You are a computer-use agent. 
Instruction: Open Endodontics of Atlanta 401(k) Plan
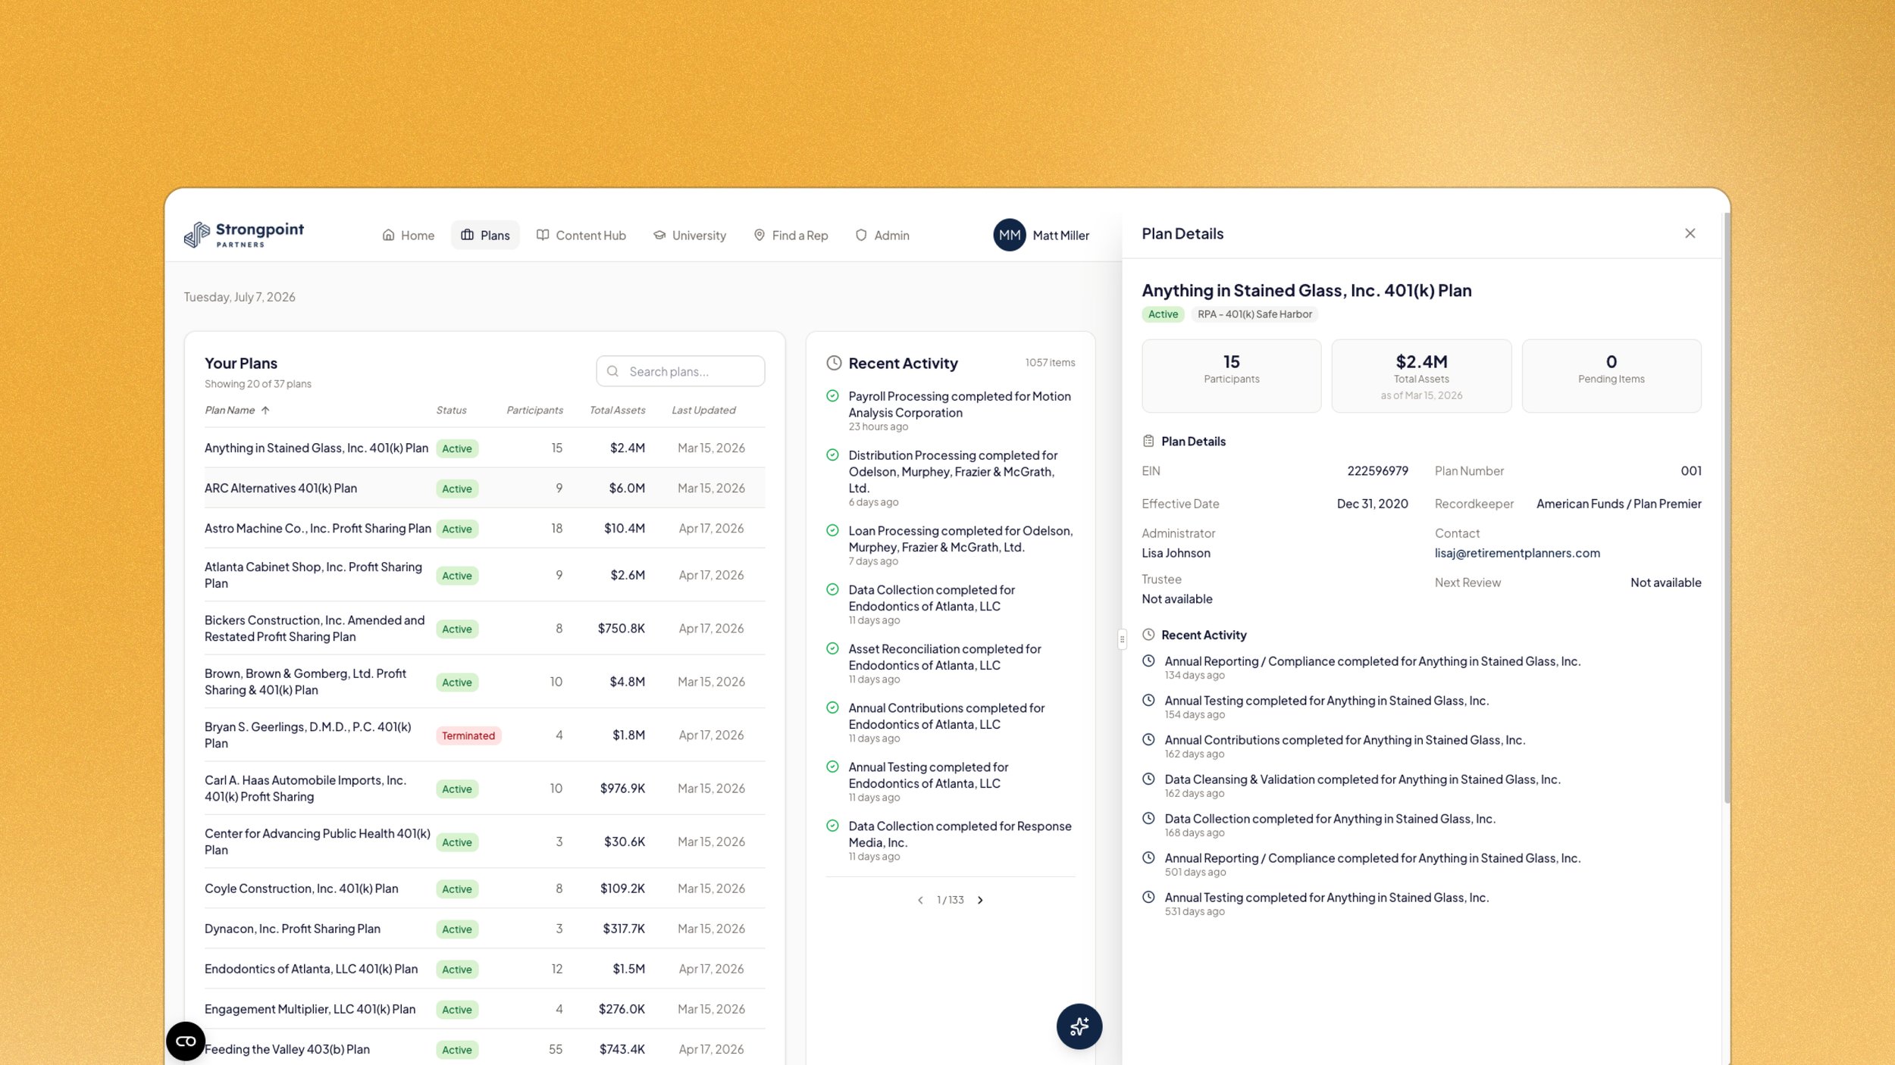[484, 969]
